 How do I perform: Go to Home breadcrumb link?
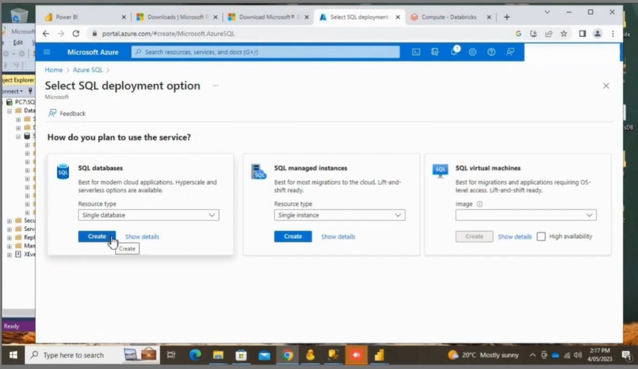coord(54,70)
